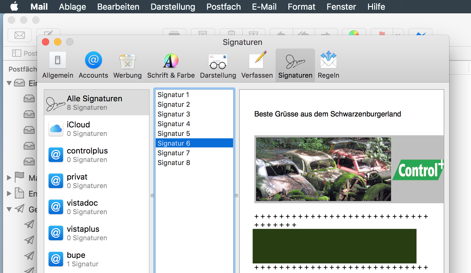Collapse the Eingang mailbox tree

[x=9, y=83]
